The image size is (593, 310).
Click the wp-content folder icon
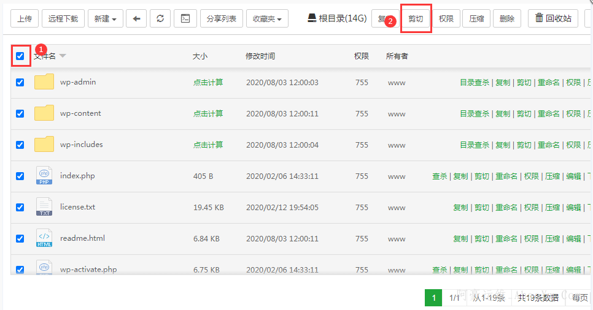coord(44,113)
